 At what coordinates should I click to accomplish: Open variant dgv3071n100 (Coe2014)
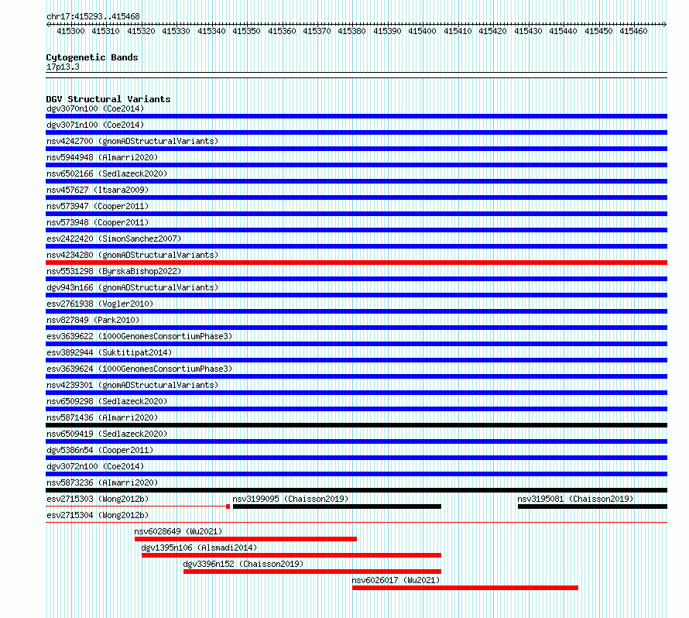[x=95, y=125]
